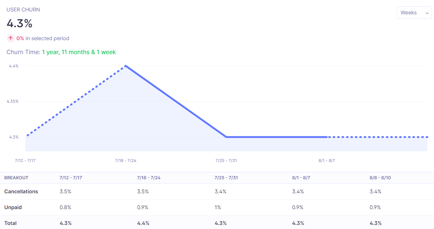Image resolution: width=434 pixels, height=229 pixels.
Task: Click the dotted line segment at chart end
Action: pos(378,137)
